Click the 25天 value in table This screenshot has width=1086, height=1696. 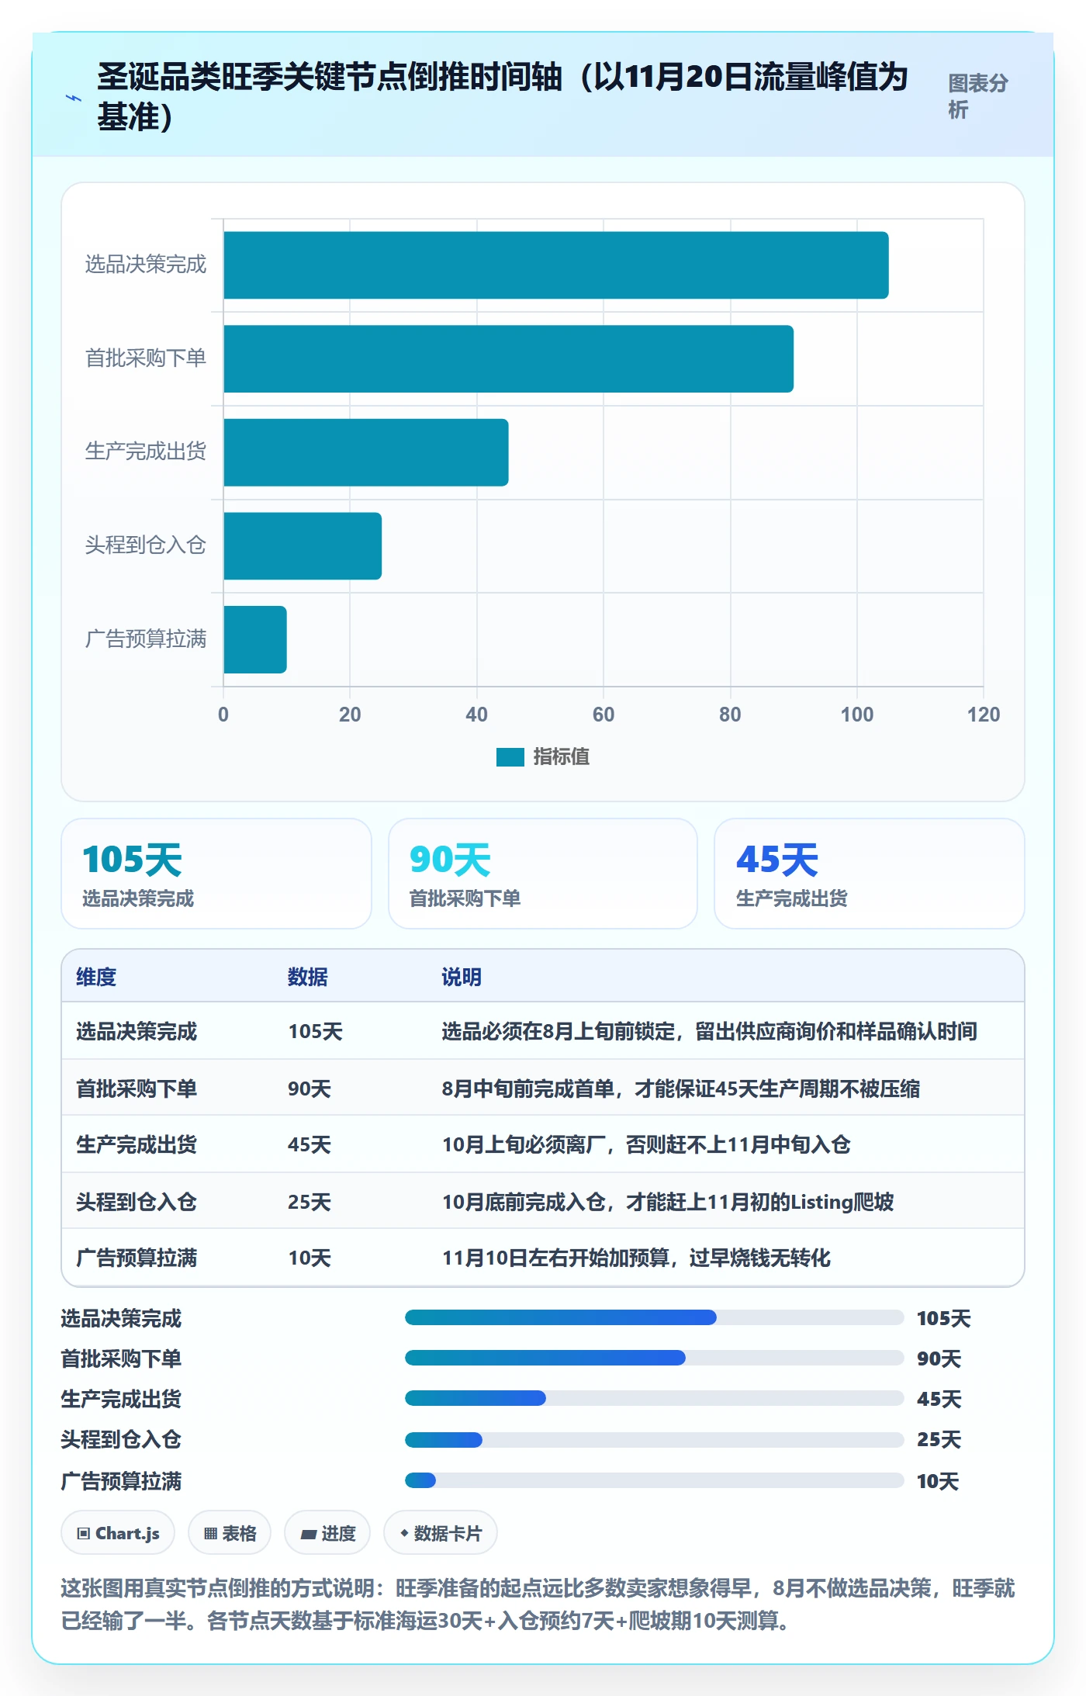pyautogui.click(x=310, y=1202)
